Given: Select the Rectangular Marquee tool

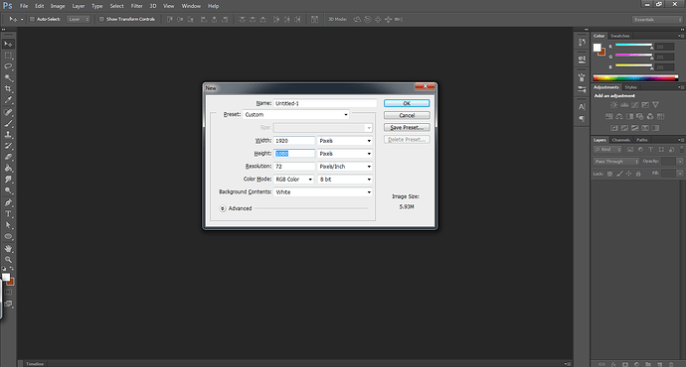Looking at the screenshot, I should pyautogui.click(x=8, y=56).
